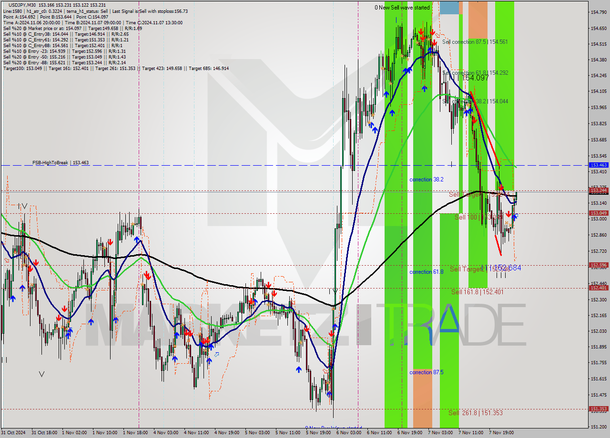Image resolution: width=610 pixels, height=438 pixels.
Task: Select the red 152.596 price tag on axis
Action: [x=599, y=265]
